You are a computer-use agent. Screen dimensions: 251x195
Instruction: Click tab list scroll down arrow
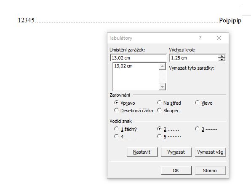coord(162,87)
